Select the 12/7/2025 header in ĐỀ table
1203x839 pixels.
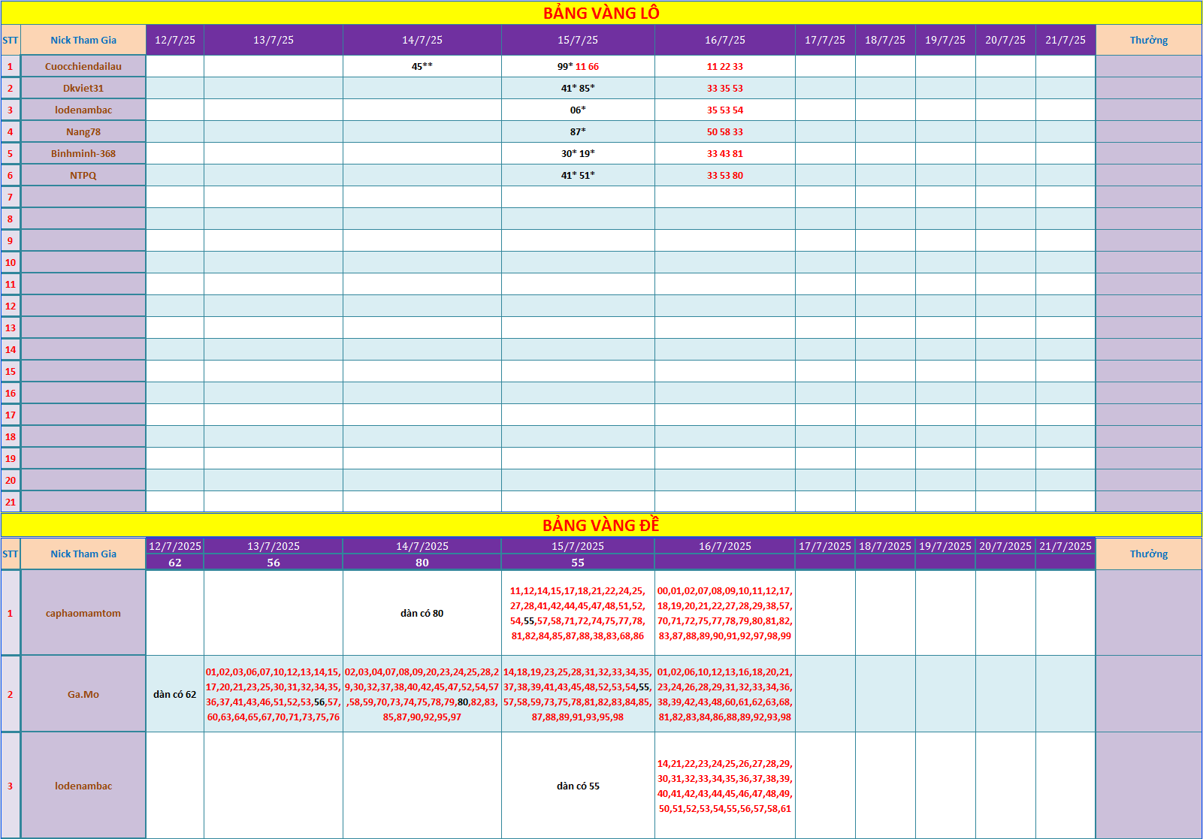pos(175,546)
